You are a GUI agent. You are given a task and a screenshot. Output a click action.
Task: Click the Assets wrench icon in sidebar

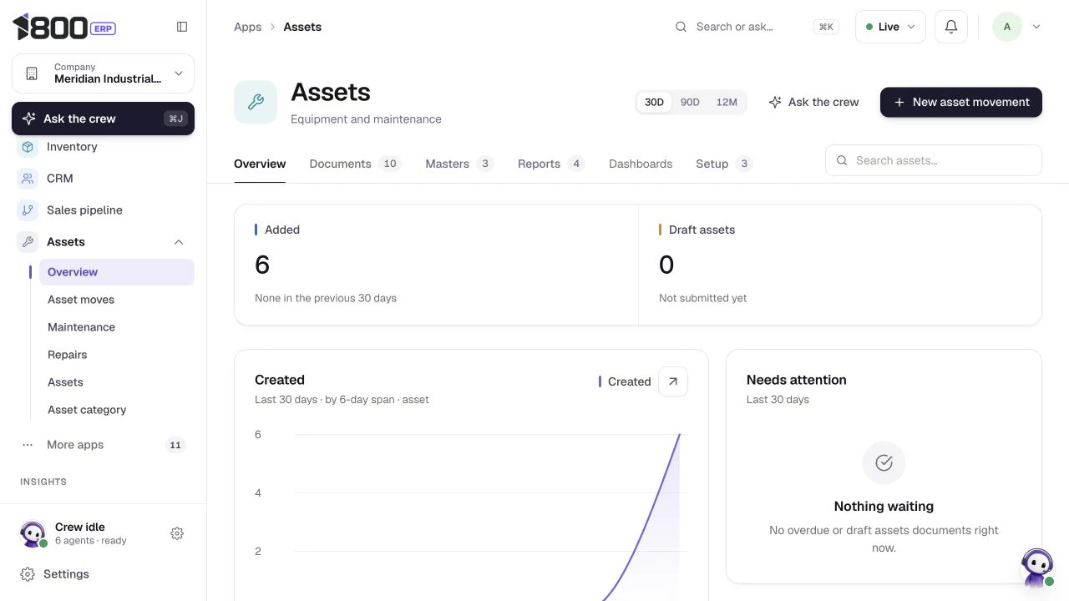[28, 242]
